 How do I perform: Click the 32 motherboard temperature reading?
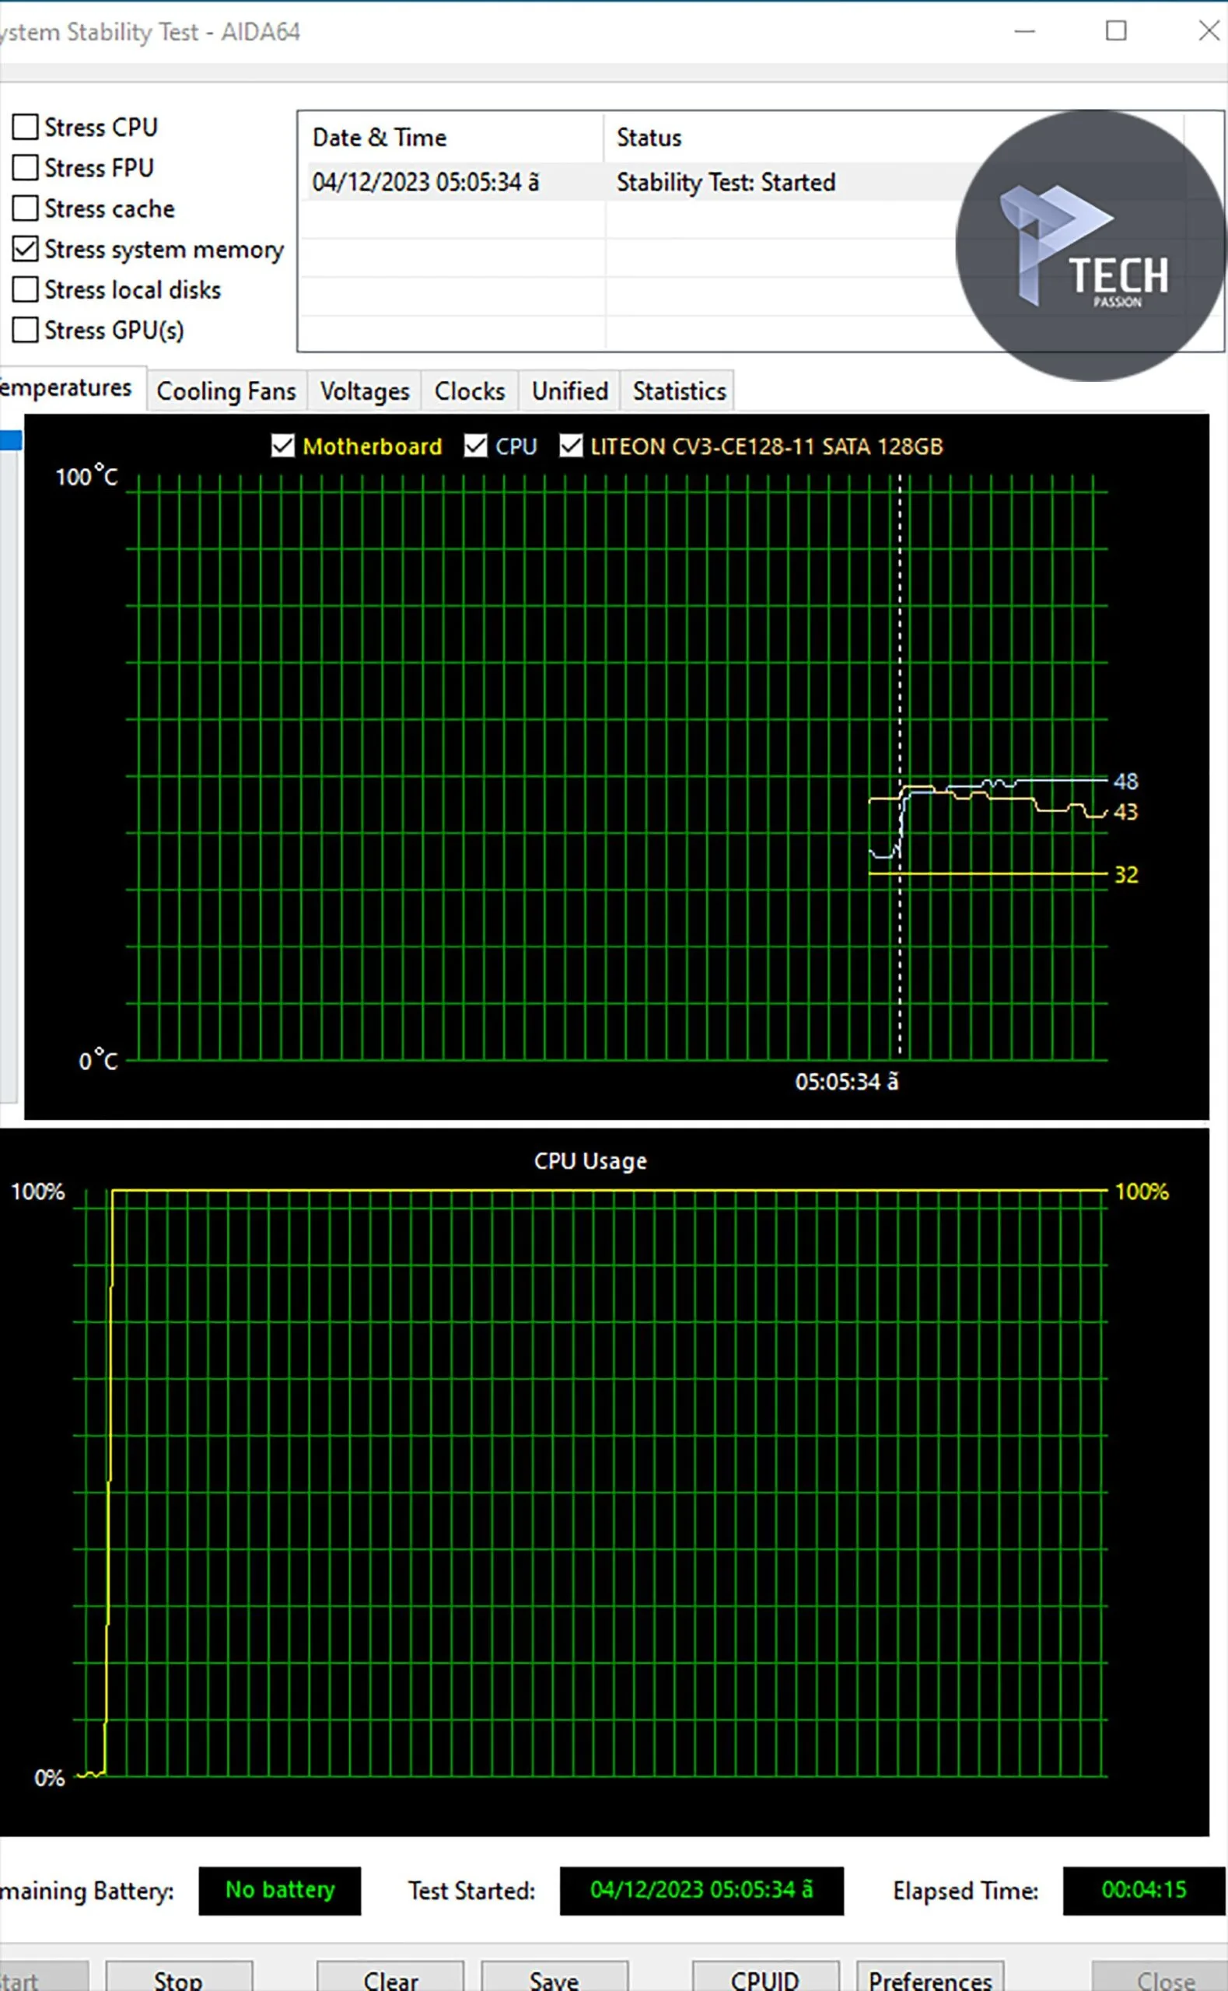coord(1126,874)
